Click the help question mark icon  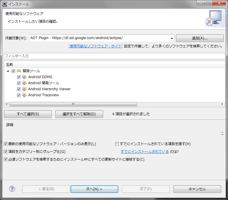point(12,189)
